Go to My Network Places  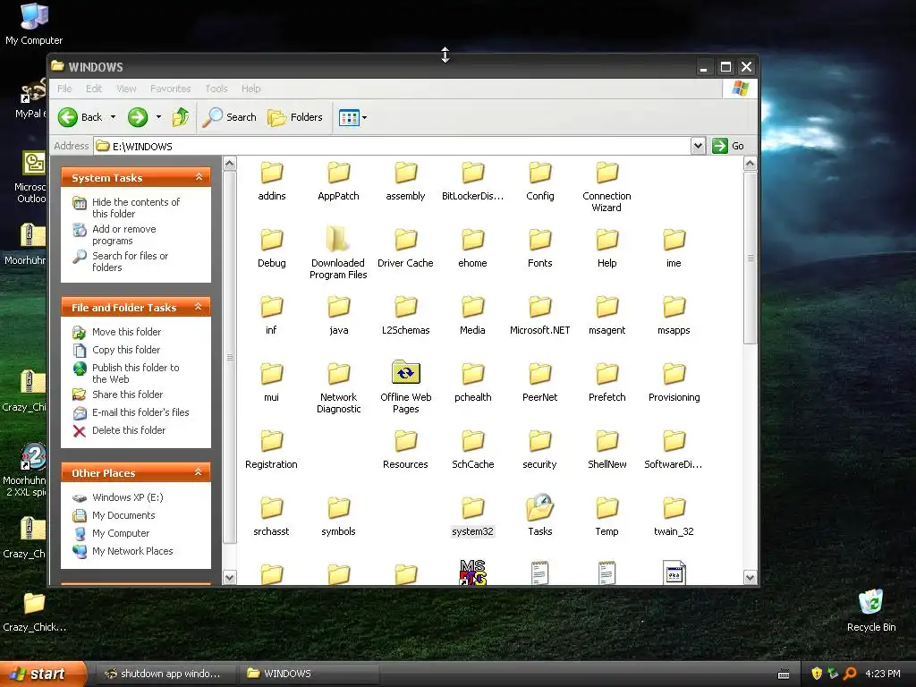coord(132,551)
